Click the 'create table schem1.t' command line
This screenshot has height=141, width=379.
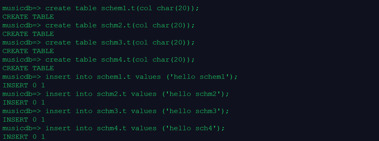click(122, 8)
